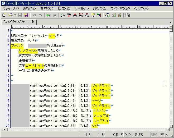This screenshot has height=138, width=174.
Task: Click the grey jump-forward arrow icon
Action: pos(55,15)
